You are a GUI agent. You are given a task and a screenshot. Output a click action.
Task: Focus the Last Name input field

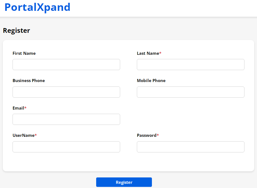coord(190,65)
